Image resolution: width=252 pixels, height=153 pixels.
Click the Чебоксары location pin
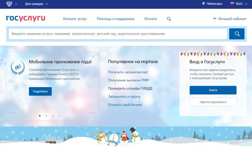pyautogui.click(x=203, y=3)
